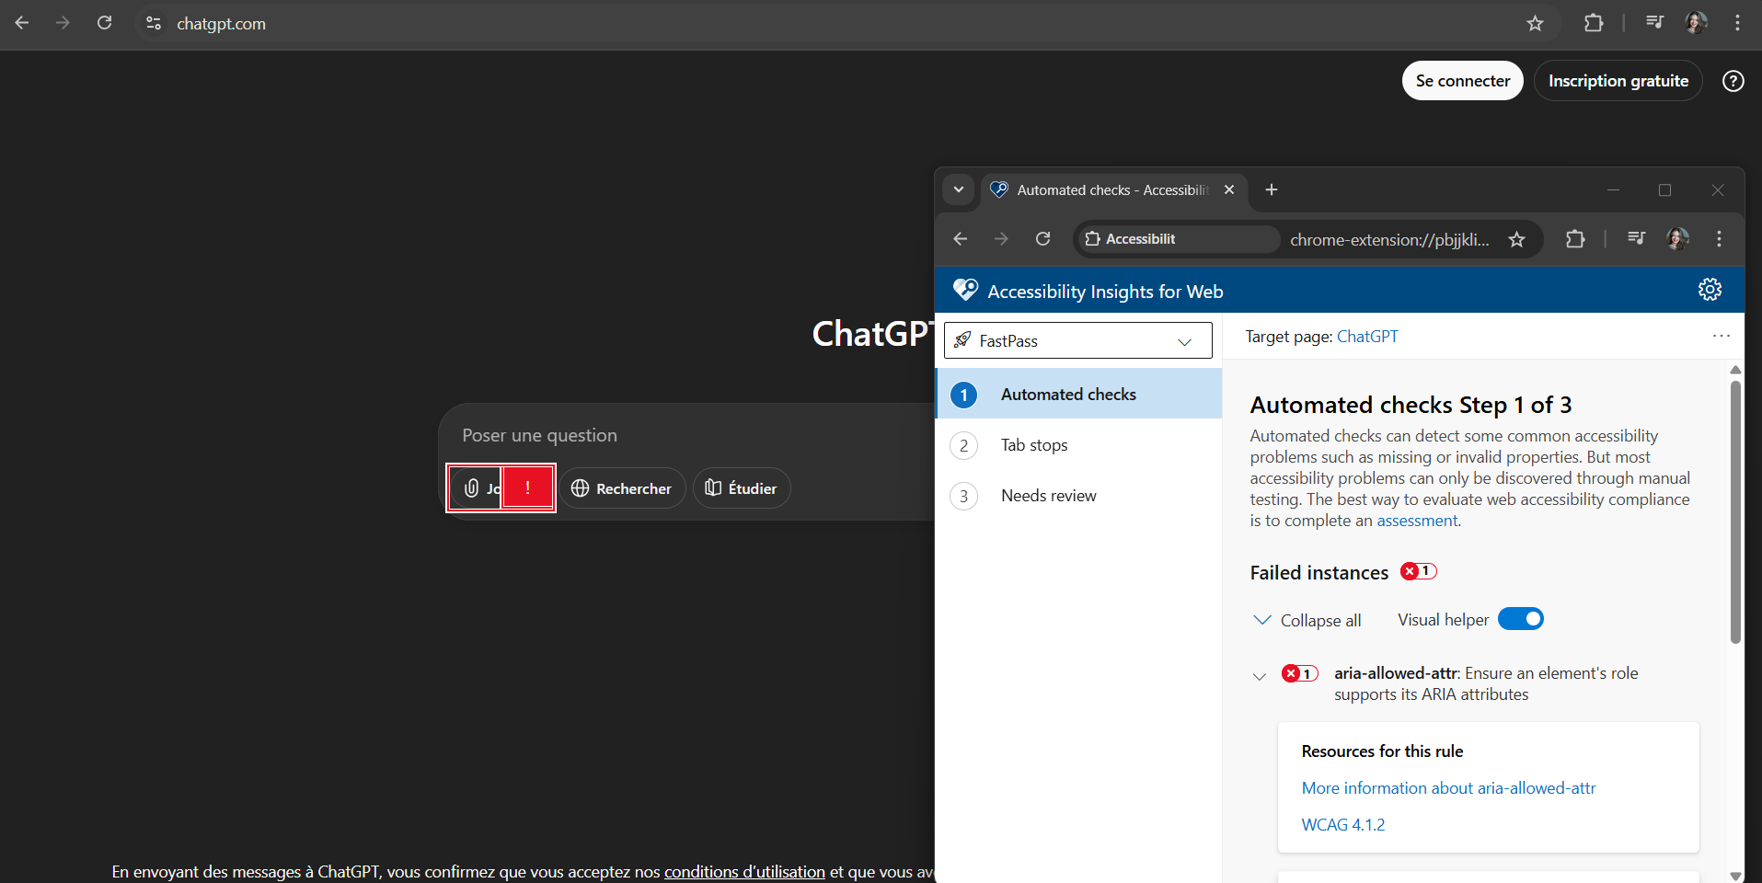Click Automated checks Step 1 of 3 heading
Screen dimensions: 1762x883
point(1411,405)
